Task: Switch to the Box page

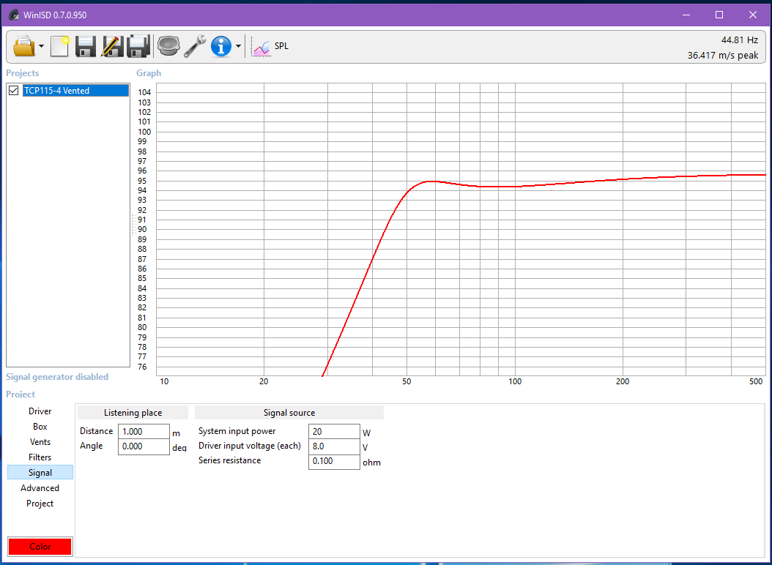Action: tap(40, 426)
